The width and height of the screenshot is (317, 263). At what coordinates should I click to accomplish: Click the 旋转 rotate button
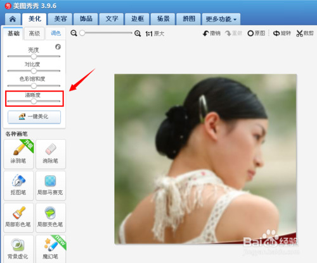pyautogui.click(x=282, y=34)
